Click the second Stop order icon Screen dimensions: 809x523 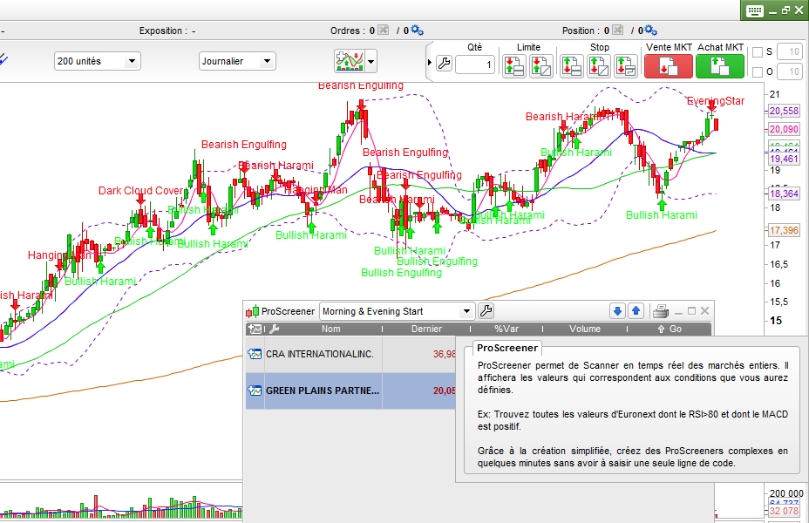(599, 66)
